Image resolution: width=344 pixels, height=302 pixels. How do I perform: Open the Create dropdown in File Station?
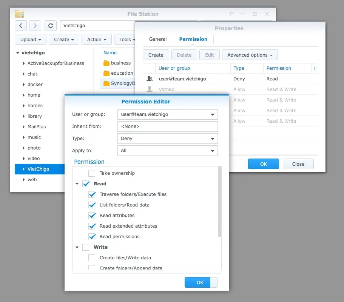(x=64, y=40)
